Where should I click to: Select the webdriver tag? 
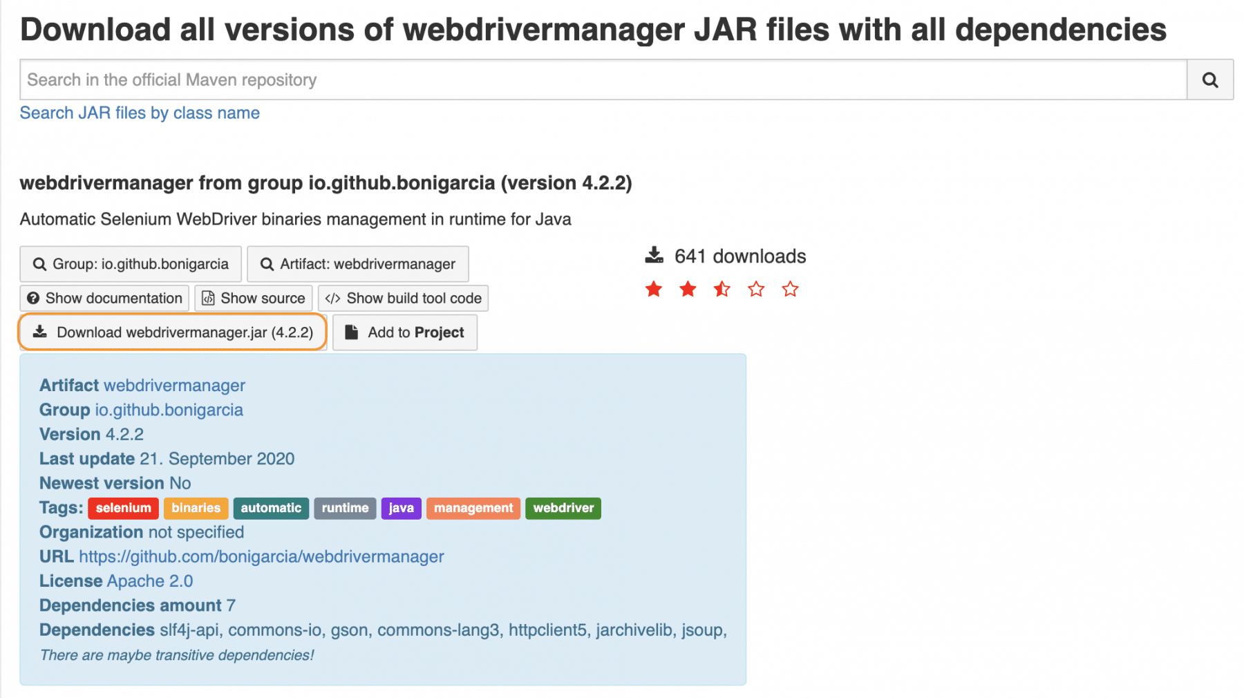coord(563,508)
